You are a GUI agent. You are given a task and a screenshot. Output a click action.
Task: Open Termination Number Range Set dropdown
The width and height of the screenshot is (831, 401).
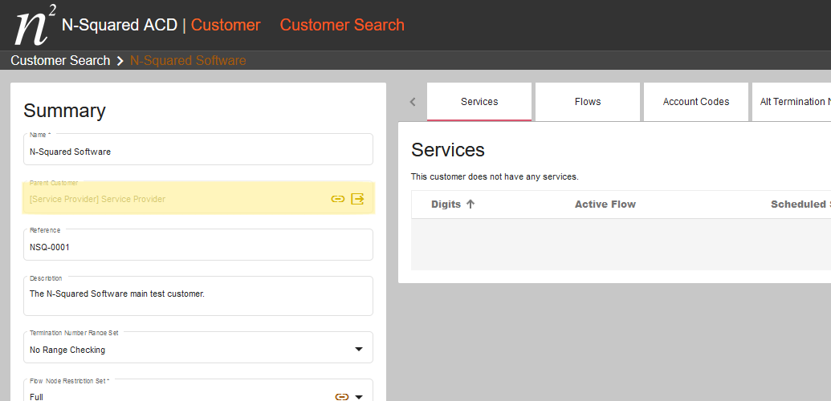(358, 350)
